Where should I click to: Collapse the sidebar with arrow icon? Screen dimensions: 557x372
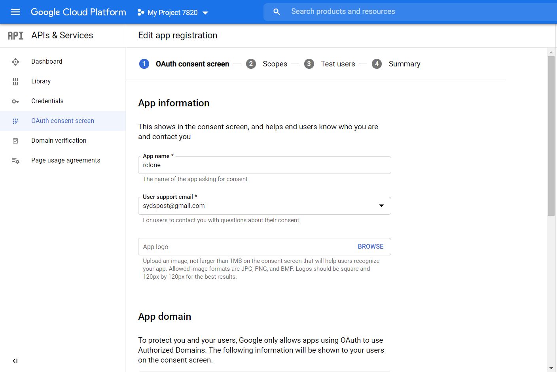15,361
